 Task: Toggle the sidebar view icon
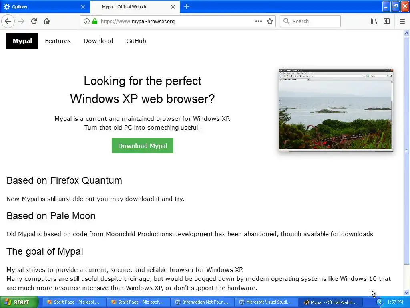click(x=387, y=21)
